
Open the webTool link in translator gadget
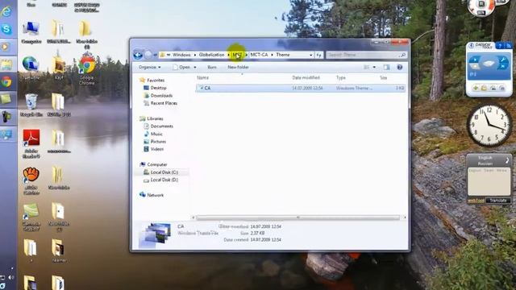click(476, 201)
